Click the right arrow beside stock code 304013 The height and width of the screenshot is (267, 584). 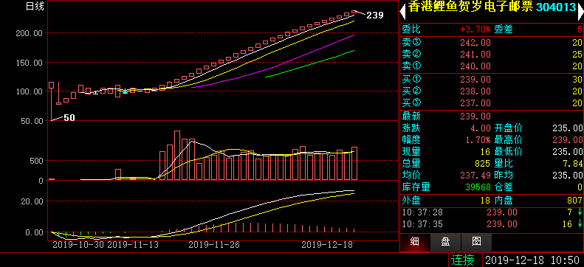(x=580, y=11)
